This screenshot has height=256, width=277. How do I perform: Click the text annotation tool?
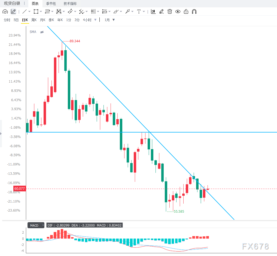[139, 12]
